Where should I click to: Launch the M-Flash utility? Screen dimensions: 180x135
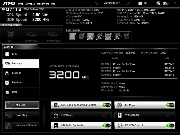coord(22,105)
